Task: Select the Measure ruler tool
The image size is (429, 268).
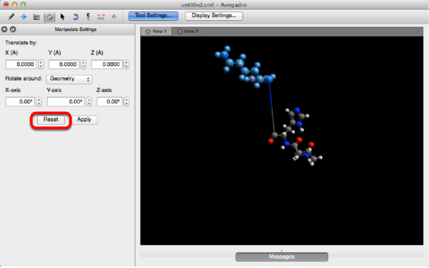Action: (x=101, y=16)
